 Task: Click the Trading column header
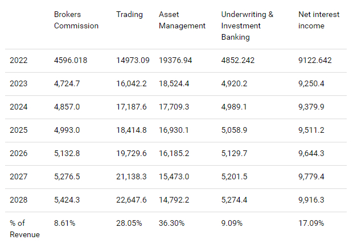pyautogui.click(x=129, y=14)
